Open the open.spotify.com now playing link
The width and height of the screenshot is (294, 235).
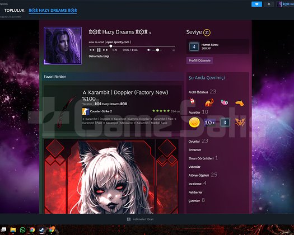click(x=118, y=42)
